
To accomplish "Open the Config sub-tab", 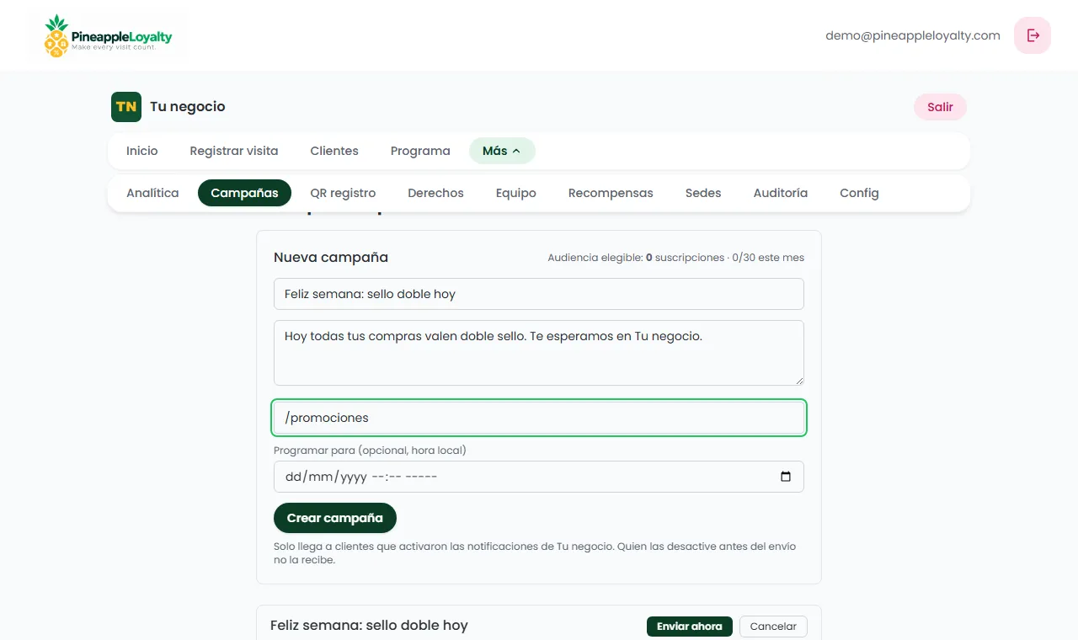I will (859, 193).
